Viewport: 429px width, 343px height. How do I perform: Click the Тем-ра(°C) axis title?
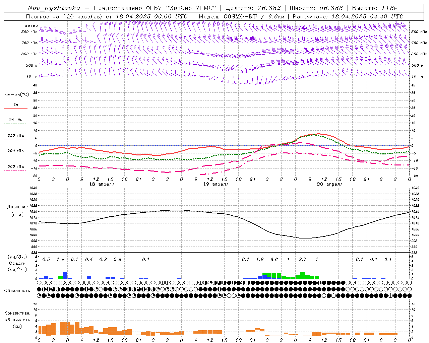(16, 95)
